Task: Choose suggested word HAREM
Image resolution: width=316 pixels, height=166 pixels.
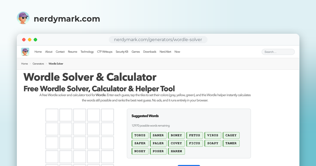Action: [176, 151]
